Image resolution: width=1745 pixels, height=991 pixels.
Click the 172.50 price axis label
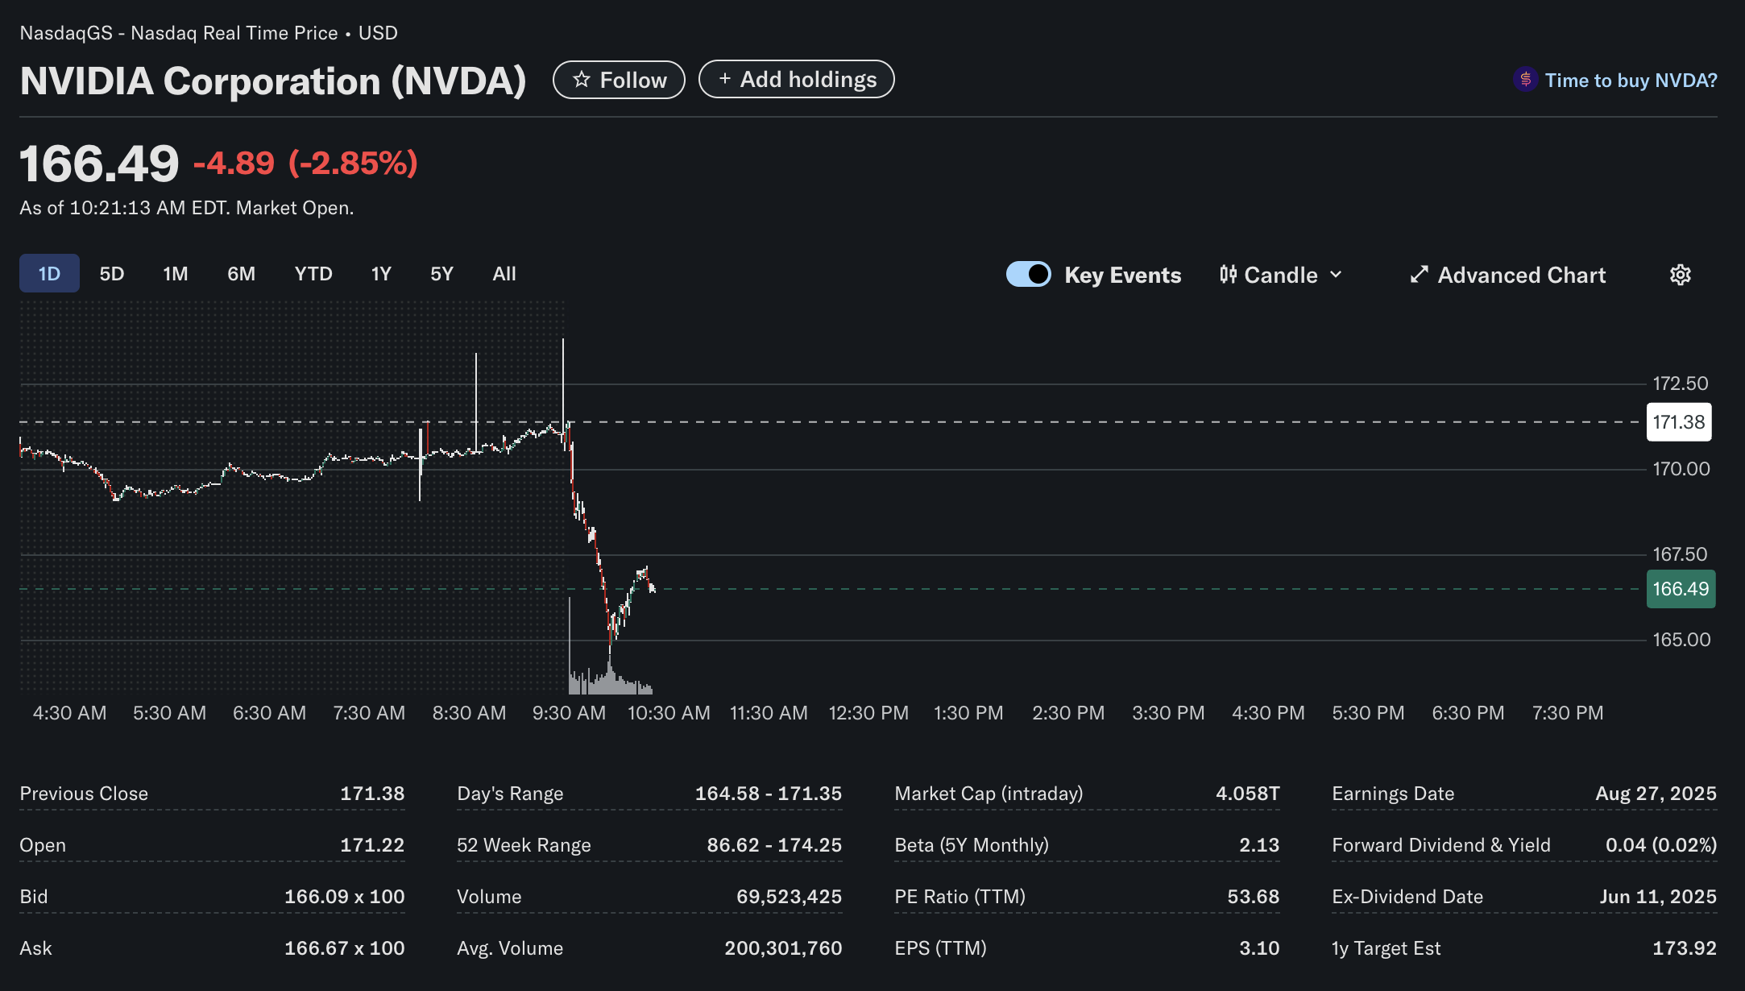[1681, 384]
